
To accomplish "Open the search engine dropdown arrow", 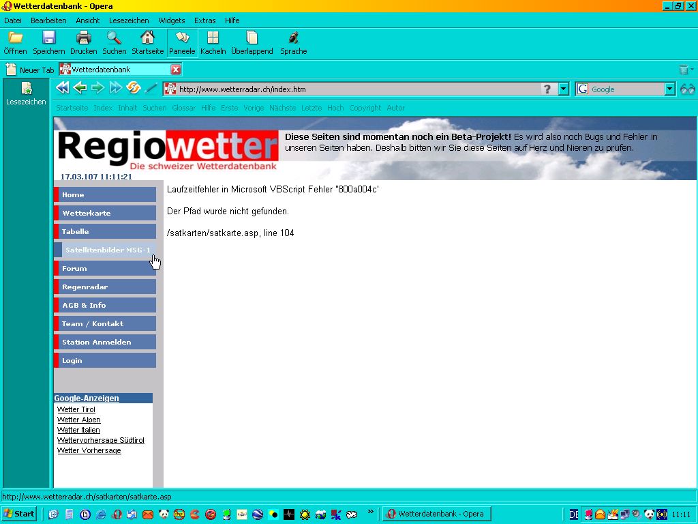I will (671, 89).
